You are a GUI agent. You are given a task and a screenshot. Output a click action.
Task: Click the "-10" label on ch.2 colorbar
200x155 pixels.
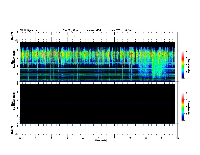187,121
